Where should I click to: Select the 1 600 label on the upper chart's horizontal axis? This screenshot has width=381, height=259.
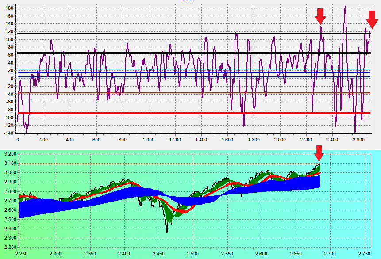(227, 140)
